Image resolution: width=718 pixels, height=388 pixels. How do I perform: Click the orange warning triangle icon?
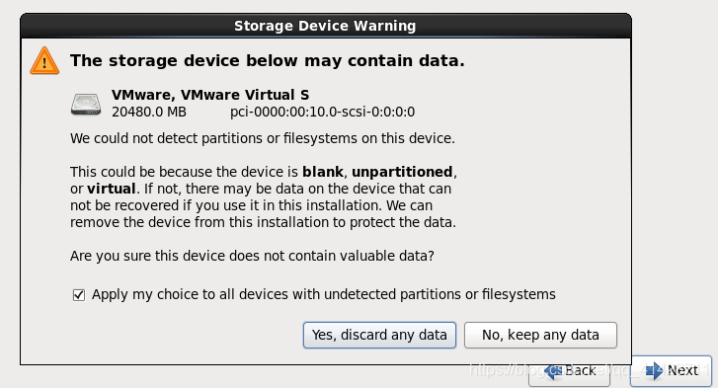[44, 61]
